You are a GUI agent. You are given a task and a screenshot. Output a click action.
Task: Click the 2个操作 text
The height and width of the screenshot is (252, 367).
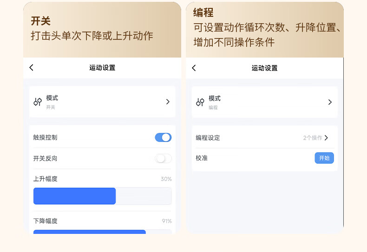point(312,138)
